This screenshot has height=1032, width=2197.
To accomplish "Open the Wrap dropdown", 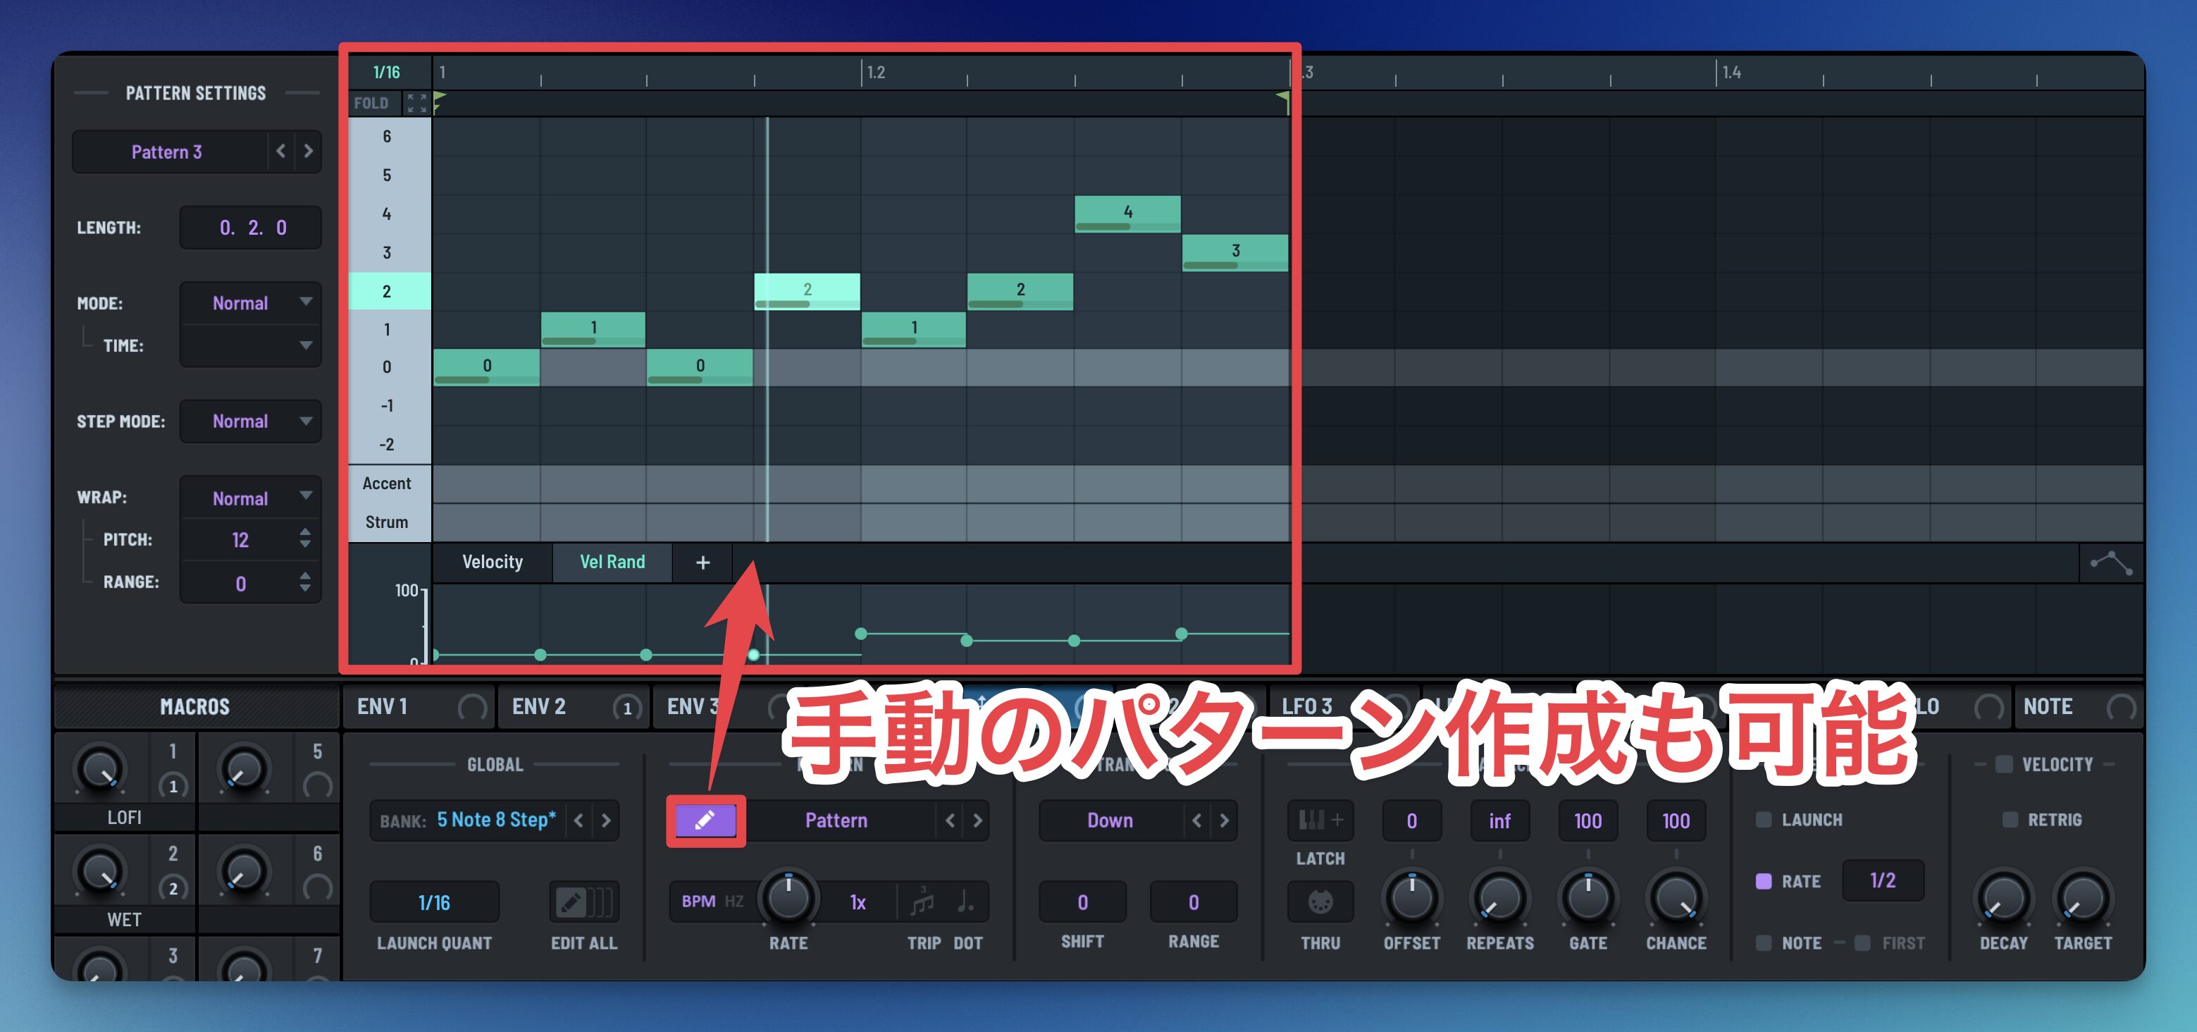I will [251, 498].
